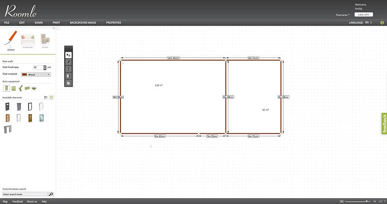Image resolution: width=387 pixels, height=204 pixels.
Task: Click the magnifier search icon
Action: click(51, 194)
